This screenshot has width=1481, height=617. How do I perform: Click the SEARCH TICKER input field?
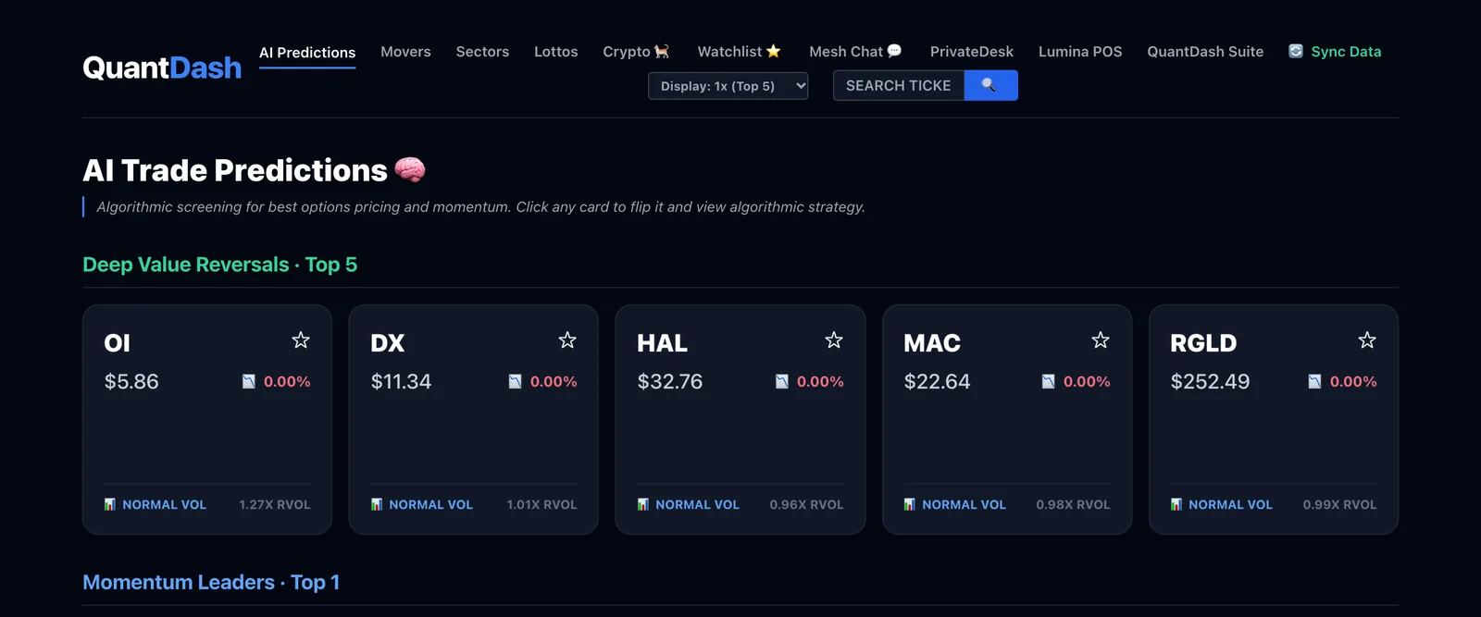point(899,85)
